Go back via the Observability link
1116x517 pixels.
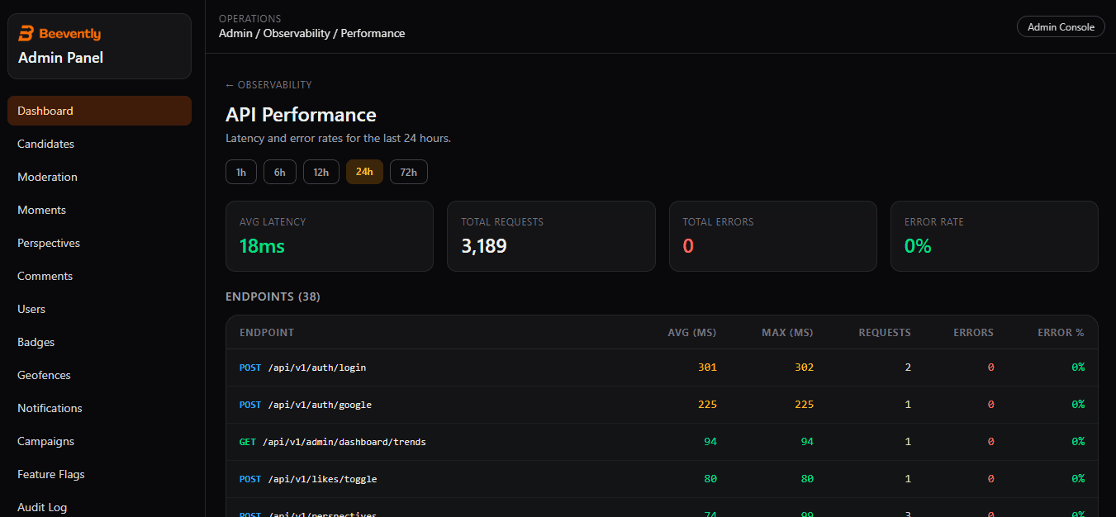pyautogui.click(x=268, y=85)
